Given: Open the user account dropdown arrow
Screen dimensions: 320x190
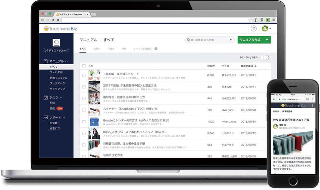Looking at the screenshot, I should click(270, 28).
